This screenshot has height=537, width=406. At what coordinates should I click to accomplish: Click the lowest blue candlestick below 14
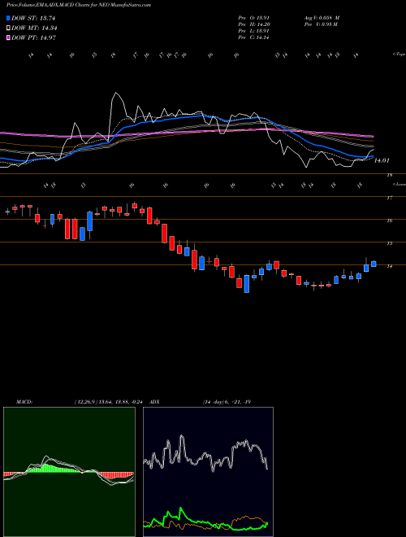point(246,284)
